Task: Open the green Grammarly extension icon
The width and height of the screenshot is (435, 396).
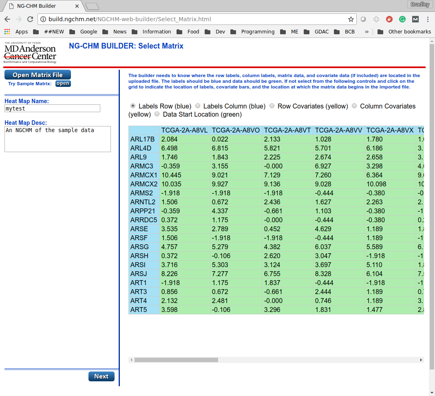Action: pos(402,19)
